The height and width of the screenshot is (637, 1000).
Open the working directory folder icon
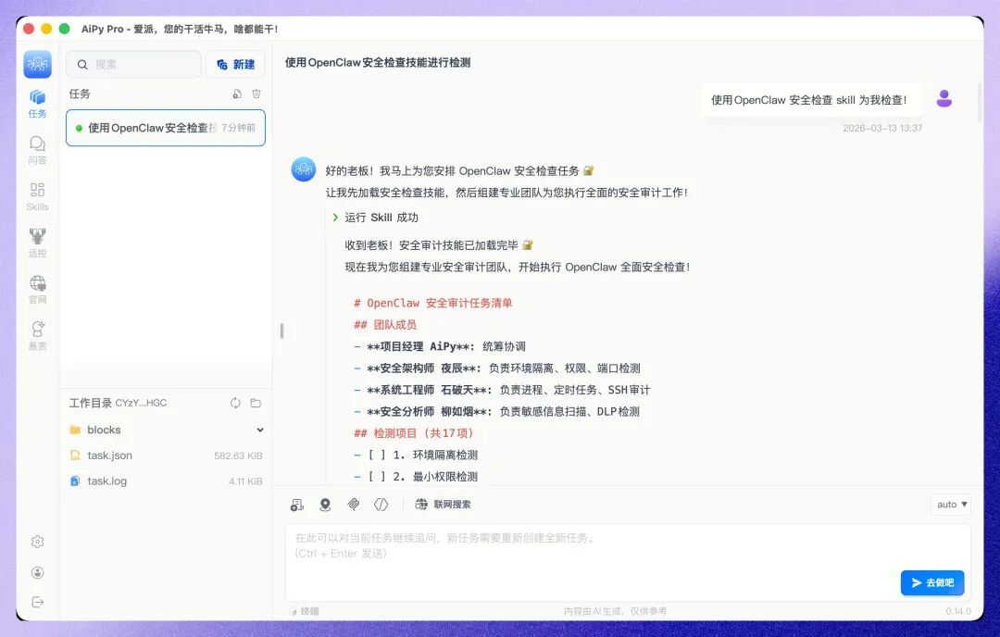pyautogui.click(x=256, y=403)
